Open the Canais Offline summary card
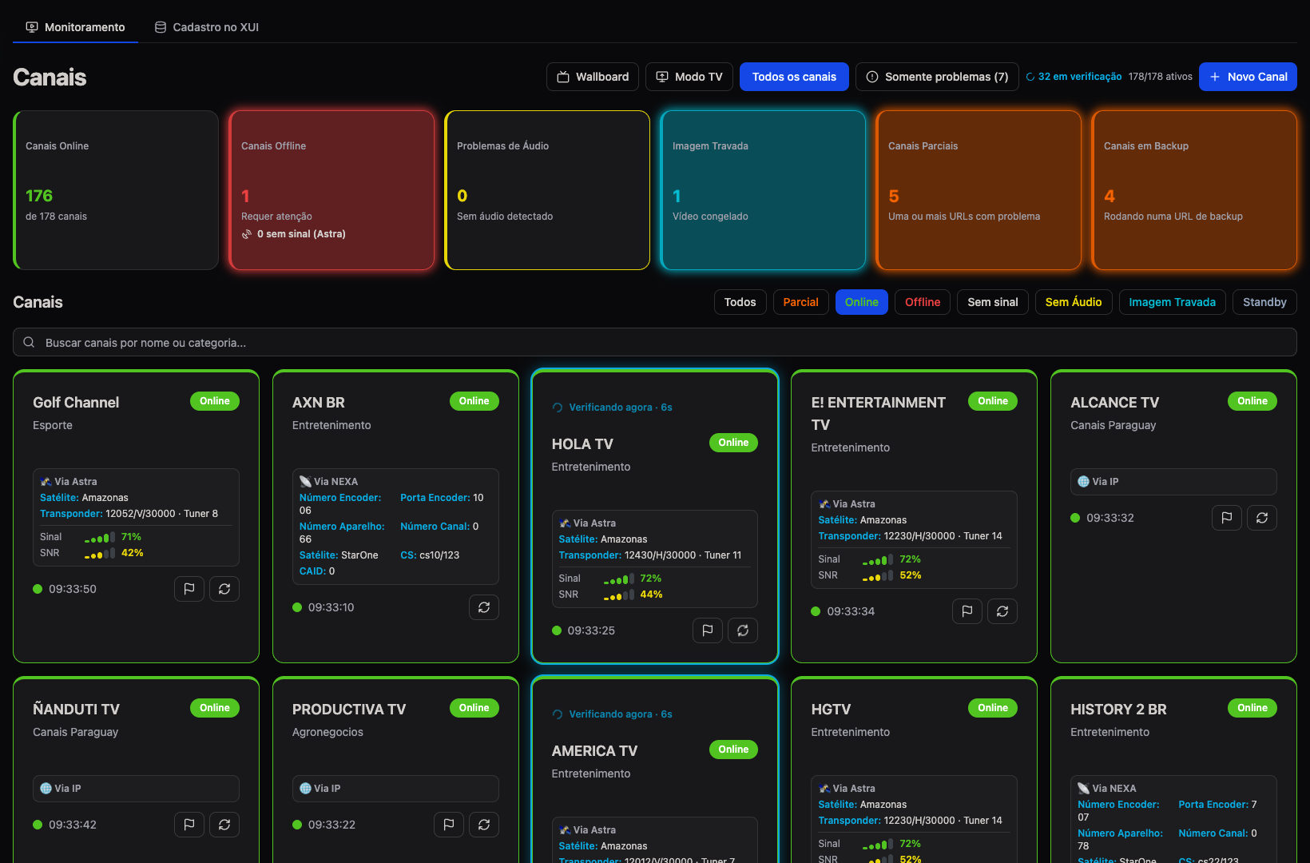Screen dimensions: 1310x863 click(331, 190)
